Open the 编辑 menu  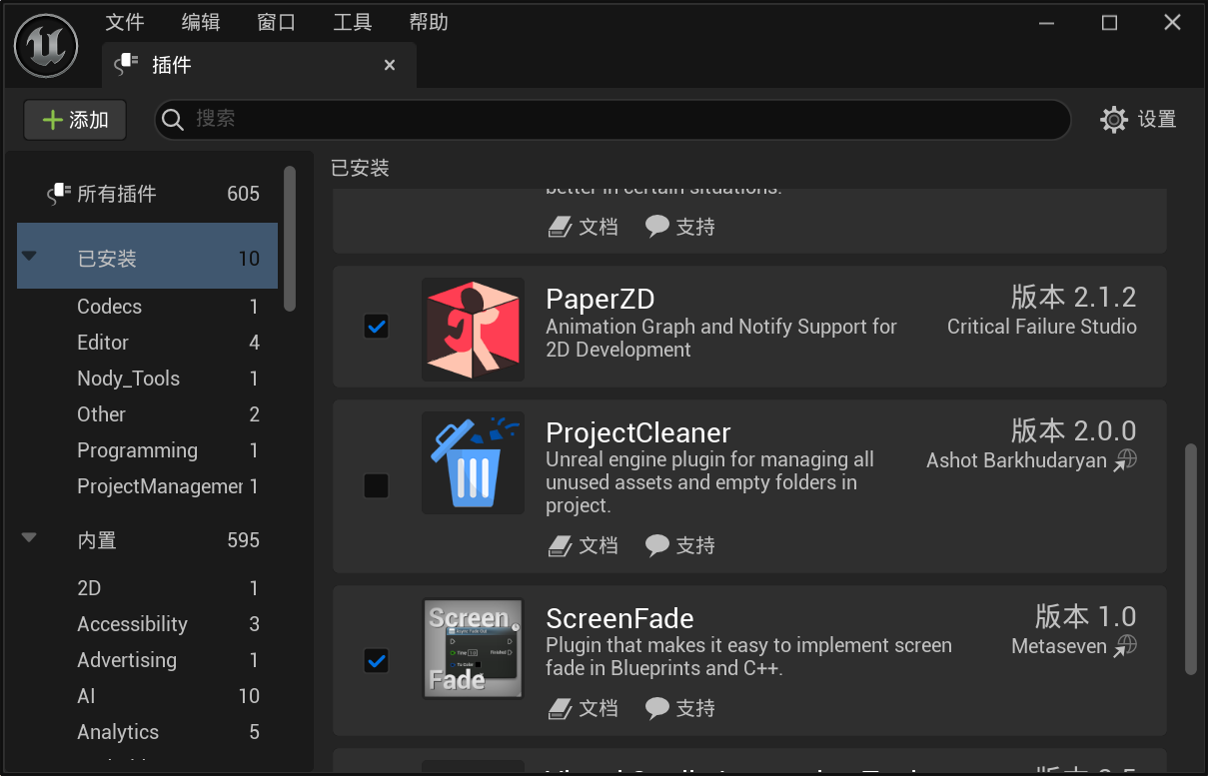(201, 22)
